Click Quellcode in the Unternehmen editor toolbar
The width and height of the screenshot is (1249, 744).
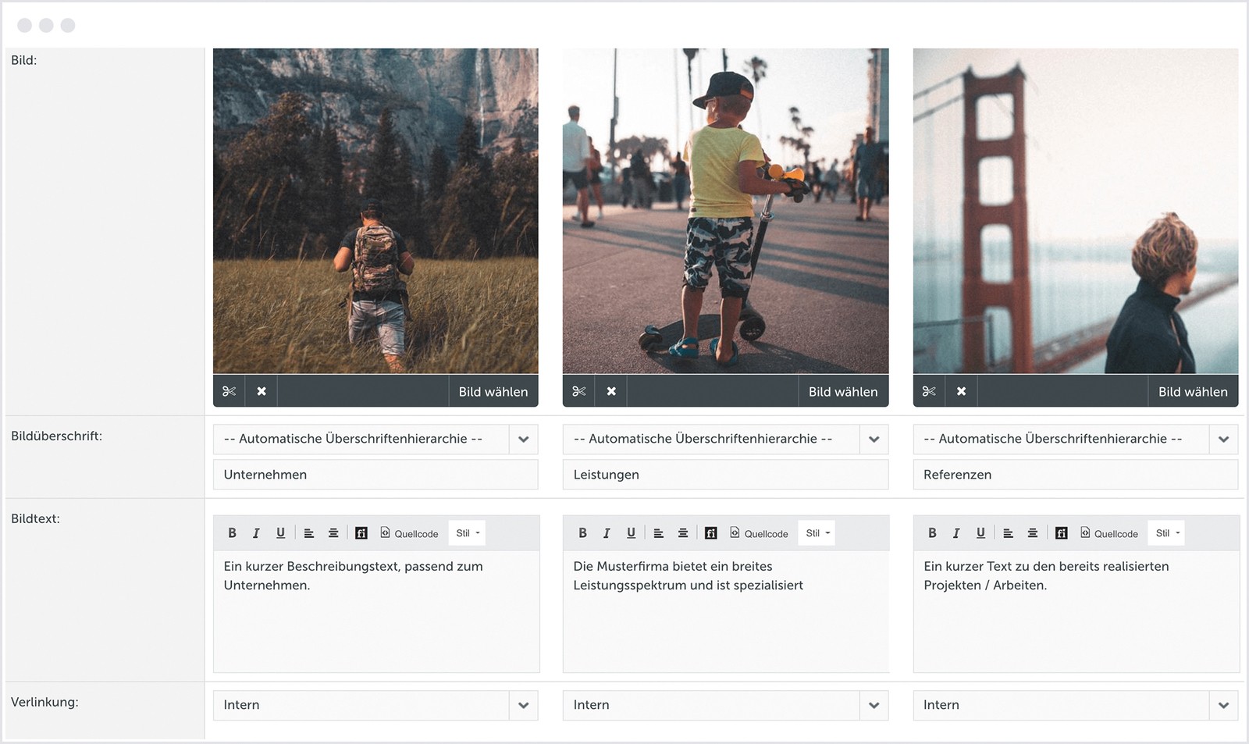tap(409, 533)
